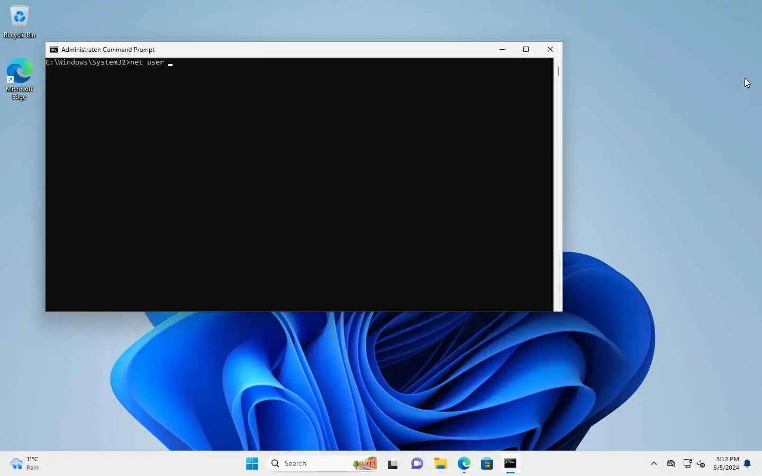
Task: Maximize the Command Prompt window
Action: click(x=526, y=49)
